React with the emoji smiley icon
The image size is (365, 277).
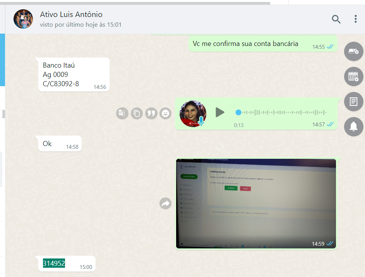(165, 114)
